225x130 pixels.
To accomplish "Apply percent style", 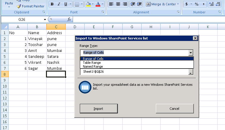I will pos(197,4).
